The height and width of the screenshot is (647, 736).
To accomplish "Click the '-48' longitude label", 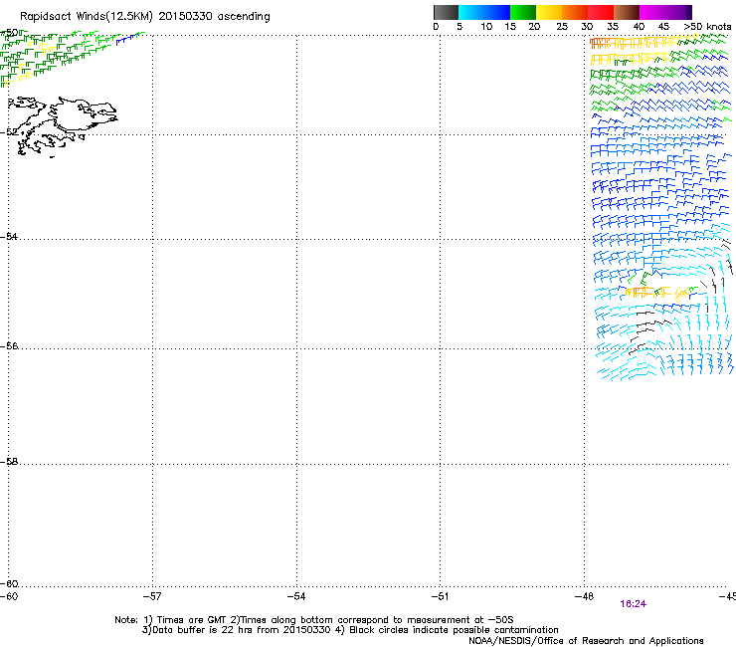I will tap(584, 596).
